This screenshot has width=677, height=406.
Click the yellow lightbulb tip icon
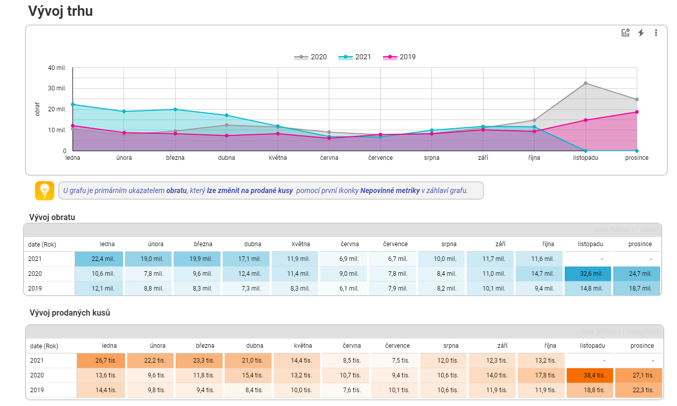click(x=44, y=190)
